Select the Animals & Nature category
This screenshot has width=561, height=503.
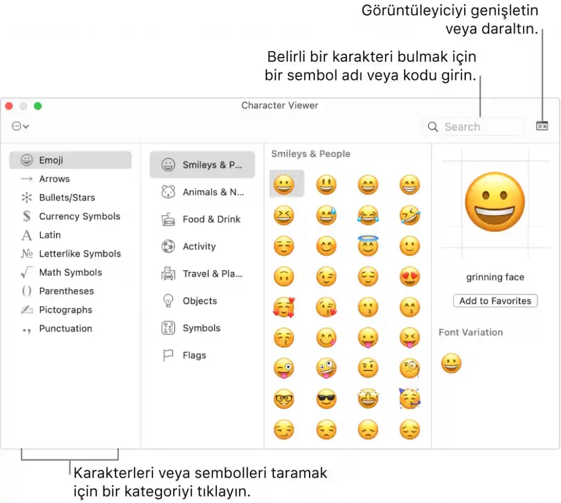(202, 192)
